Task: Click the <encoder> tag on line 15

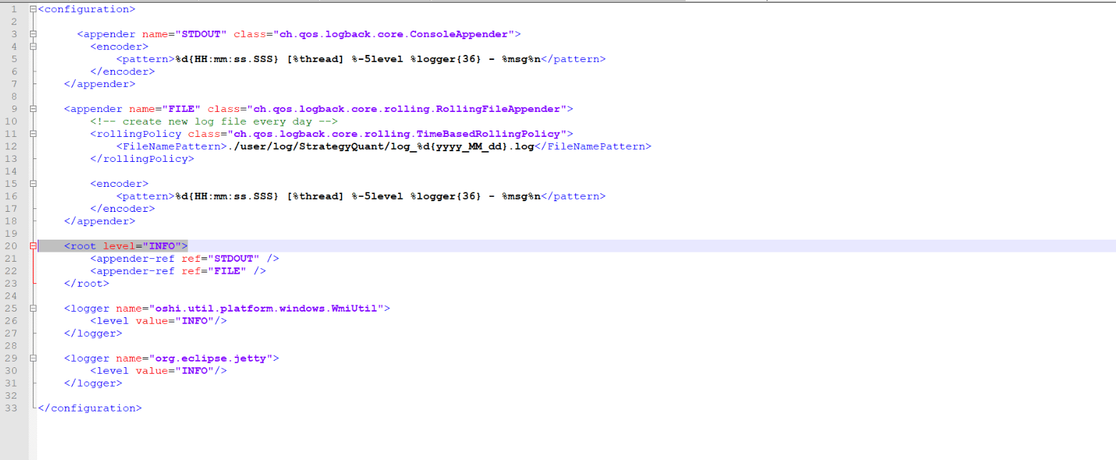Action: click(119, 184)
